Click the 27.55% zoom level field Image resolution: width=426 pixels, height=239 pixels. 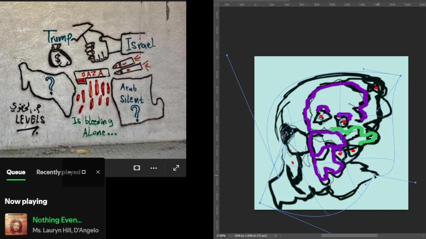click(x=221, y=236)
